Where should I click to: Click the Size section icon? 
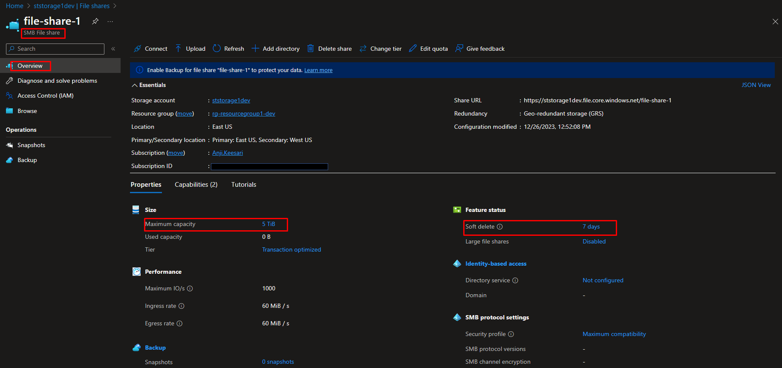click(x=136, y=210)
